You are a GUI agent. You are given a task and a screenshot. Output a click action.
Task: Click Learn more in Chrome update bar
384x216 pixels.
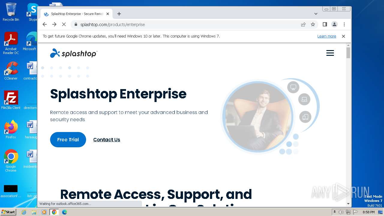pos(327,36)
